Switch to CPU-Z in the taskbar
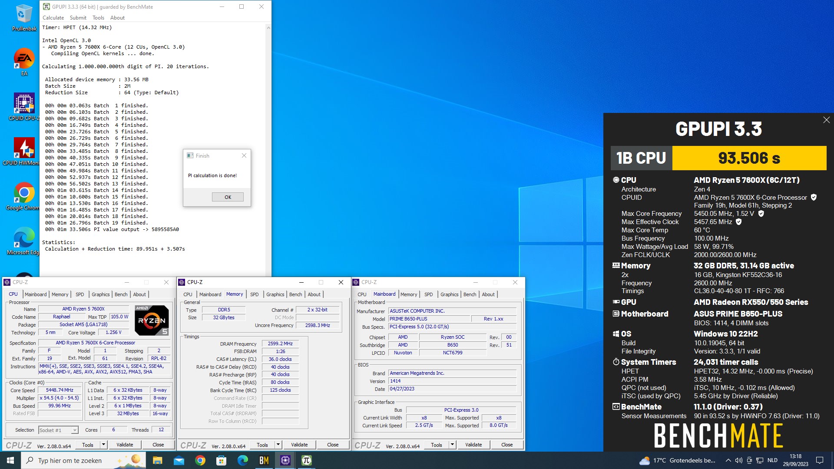Image resolution: width=834 pixels, height=469 pixels. click(285, 460)
